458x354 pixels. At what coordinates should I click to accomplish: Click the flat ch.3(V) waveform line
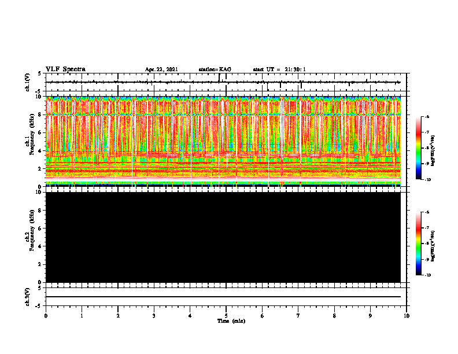pyautogui.click(x=223, y=297)
